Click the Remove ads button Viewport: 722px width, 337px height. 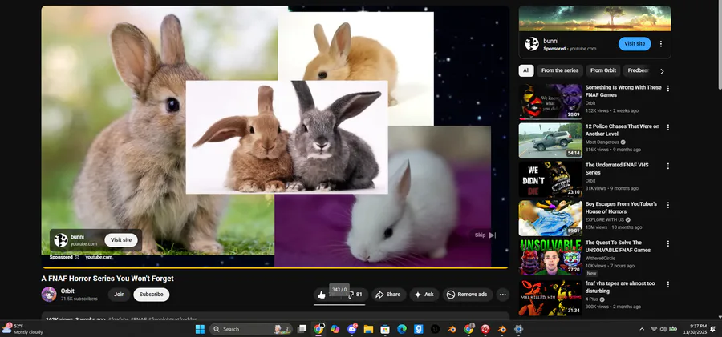(466, 295)
